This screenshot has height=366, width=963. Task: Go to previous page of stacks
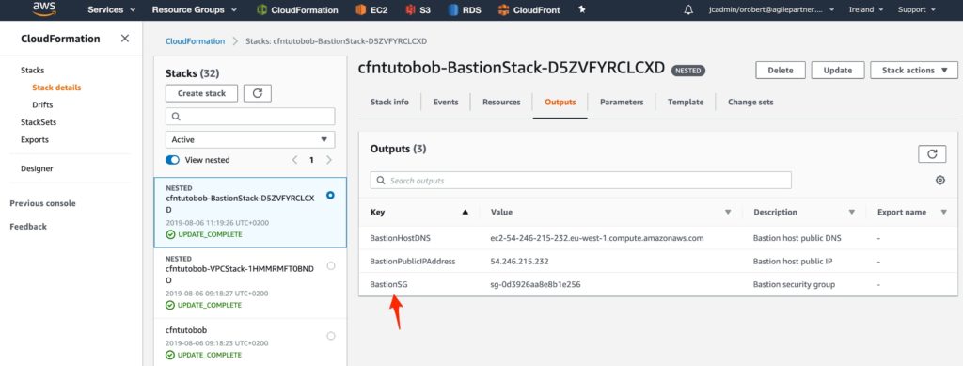tap(294, 160)
